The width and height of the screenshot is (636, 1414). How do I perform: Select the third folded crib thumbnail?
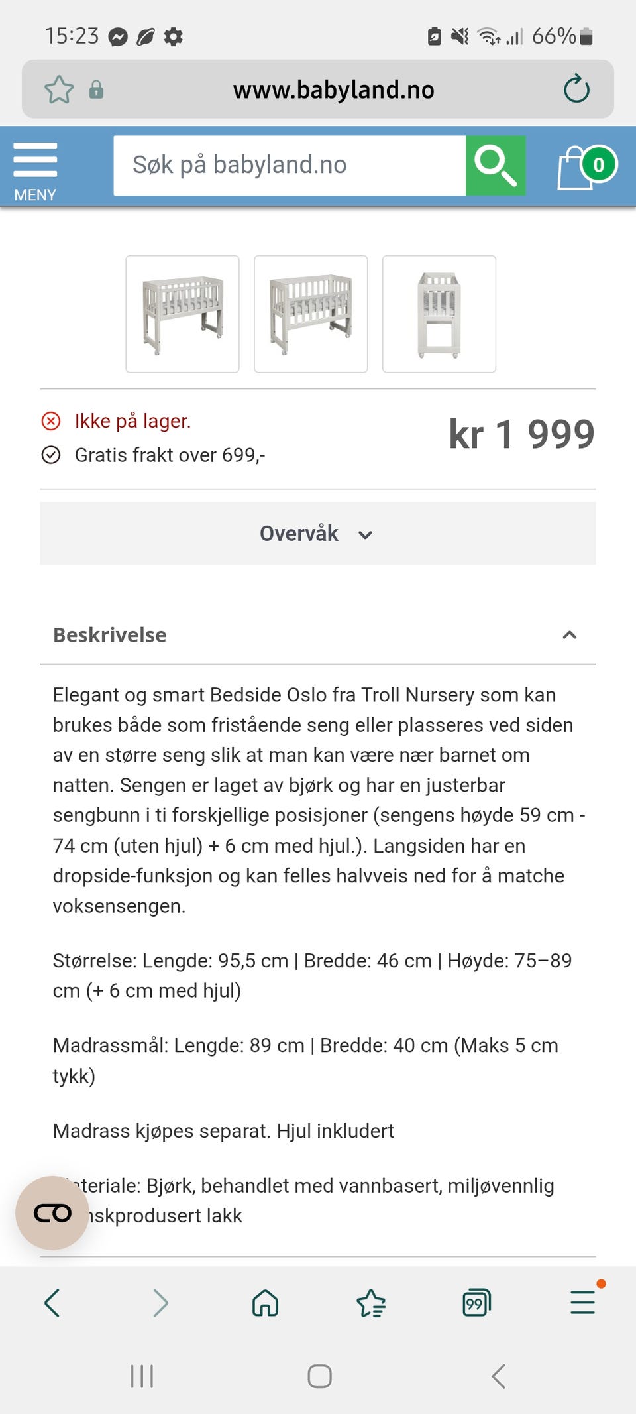point(439,314)
